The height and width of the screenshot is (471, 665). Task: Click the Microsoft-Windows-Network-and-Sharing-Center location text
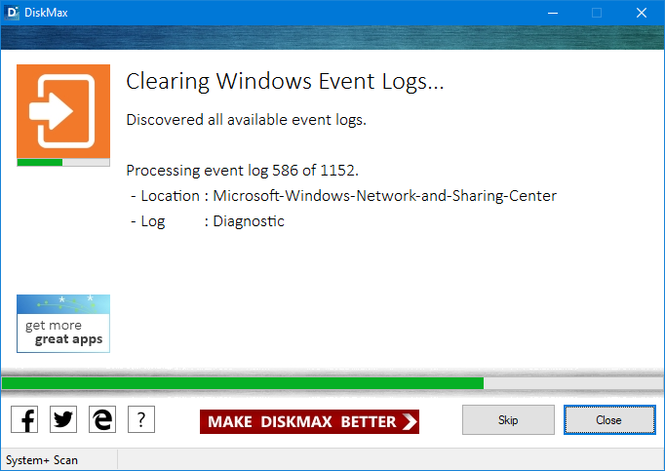[x=384, y=196]
